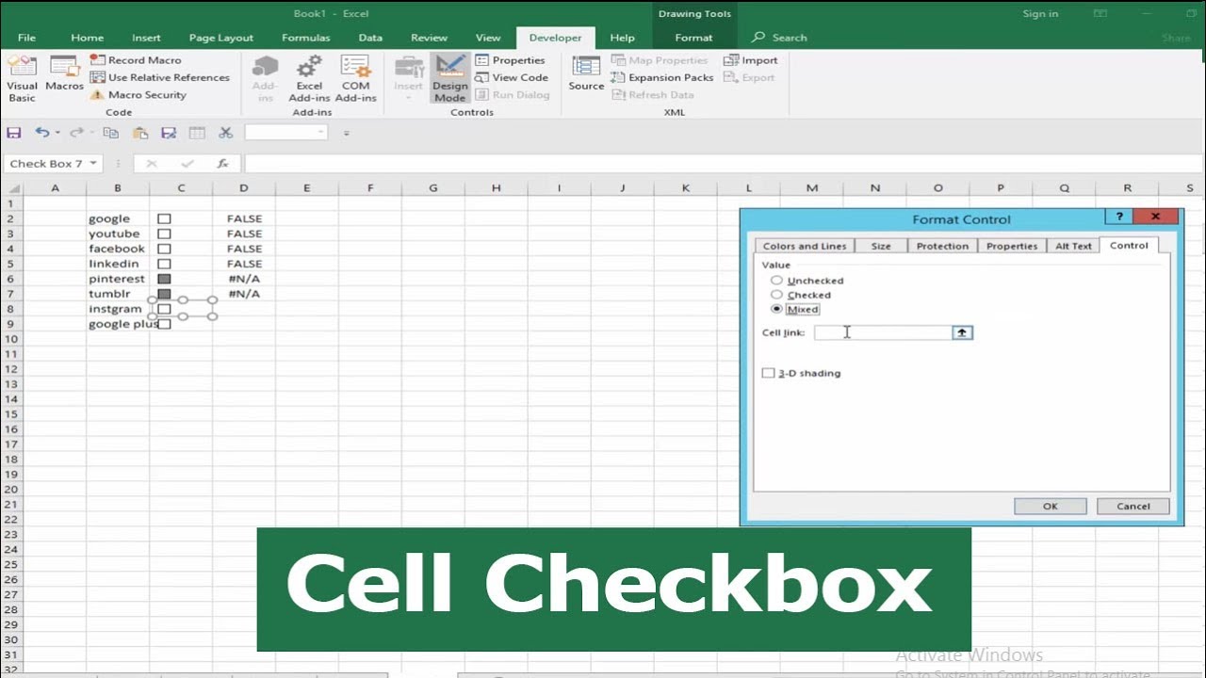1206x678 pixels.
Task: Start Record Macro
Action: [x=135, y=60]
